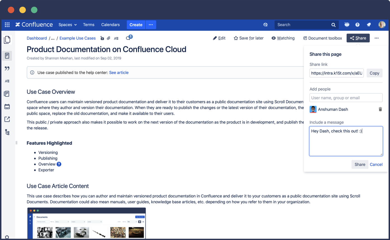Open the more actions ellipsis next to Create
390x240 pixels.
click(151, 25)
